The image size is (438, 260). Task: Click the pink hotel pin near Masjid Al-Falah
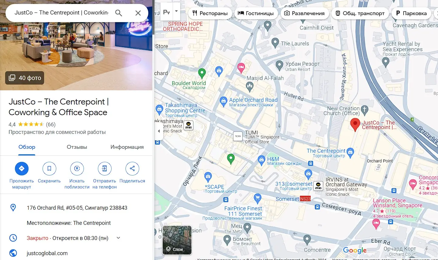point(241,67)
